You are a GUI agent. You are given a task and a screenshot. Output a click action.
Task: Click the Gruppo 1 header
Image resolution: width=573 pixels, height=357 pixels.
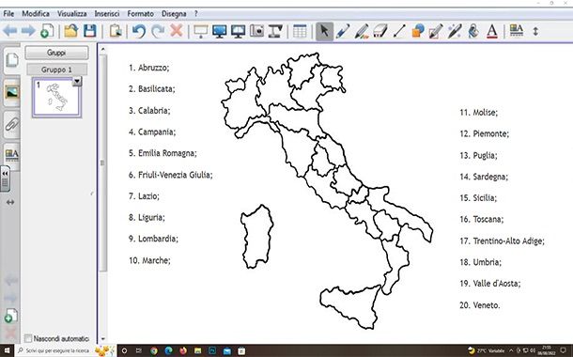(x=56, y=70)
